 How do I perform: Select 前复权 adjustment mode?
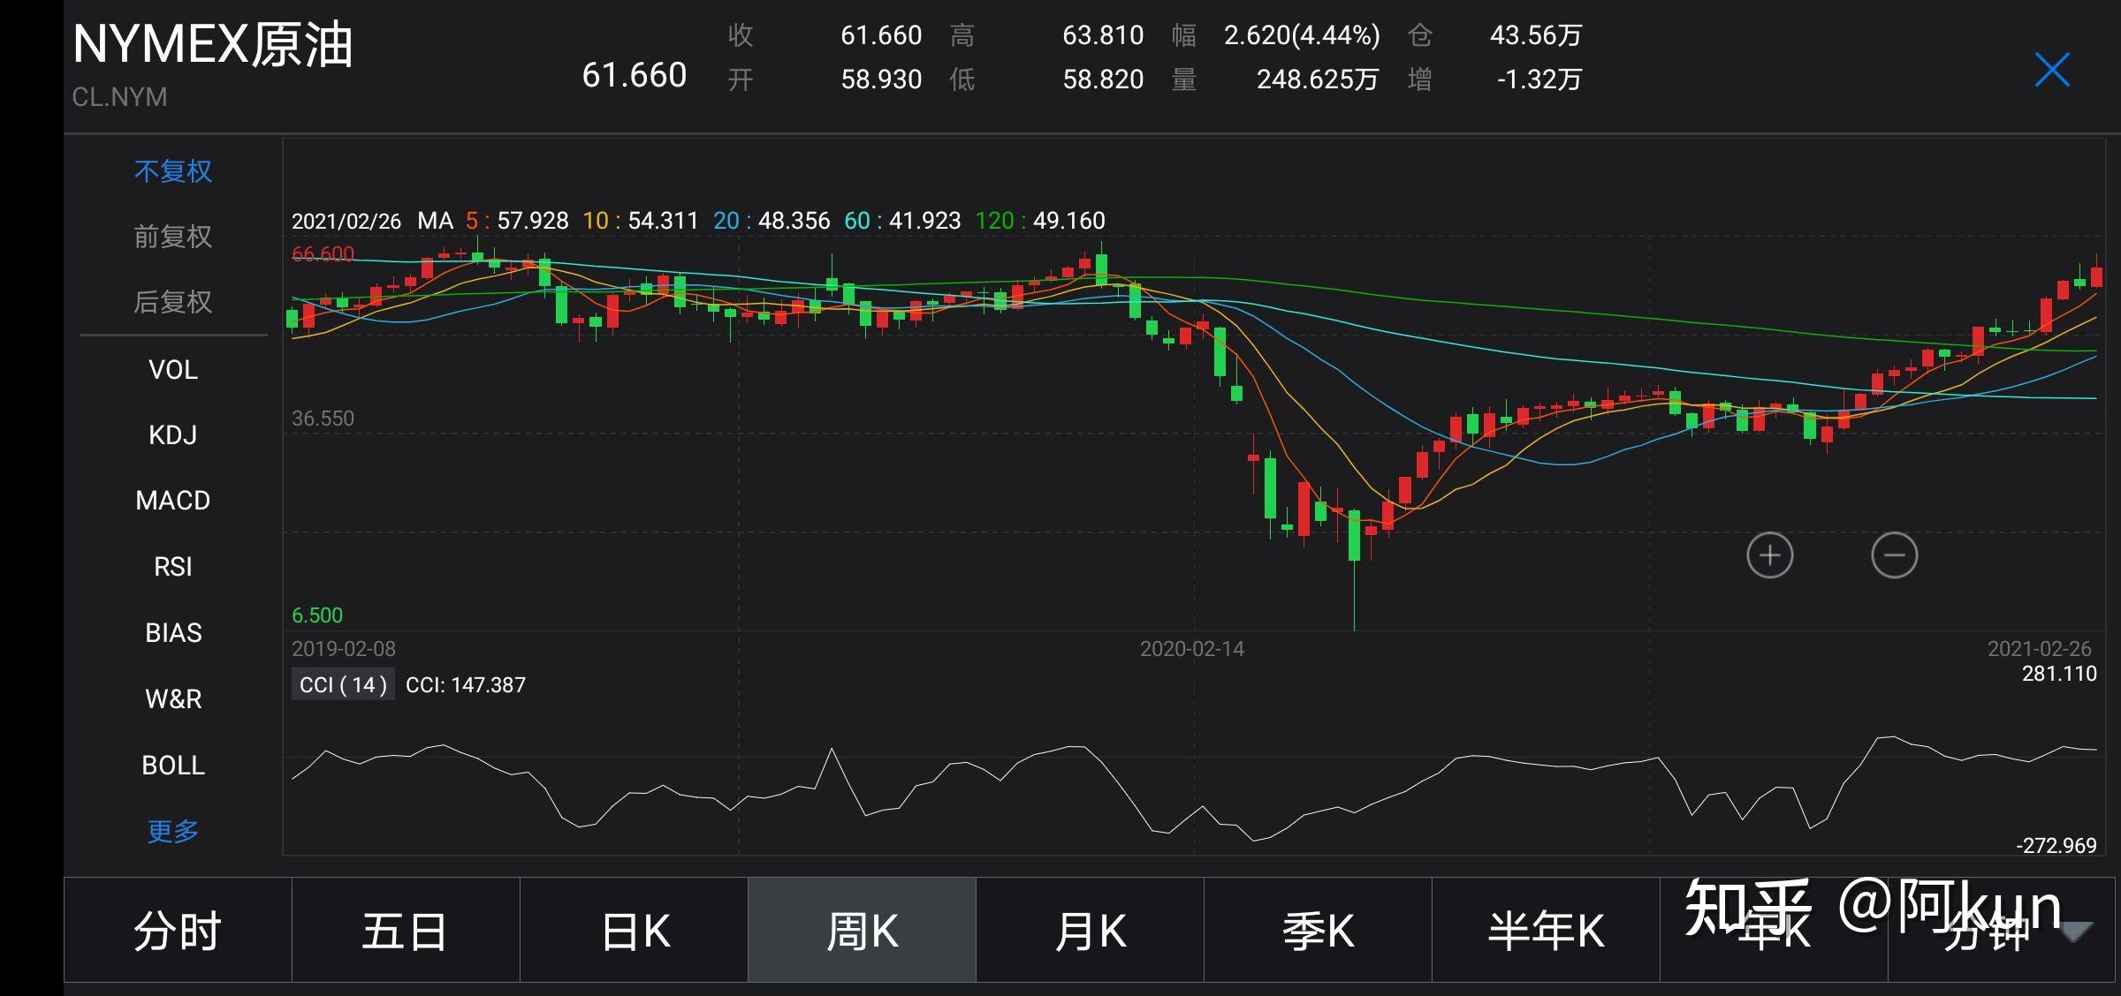coord(173,237)
